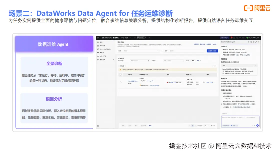Click the last help link above create button

(x=214, y=44)
